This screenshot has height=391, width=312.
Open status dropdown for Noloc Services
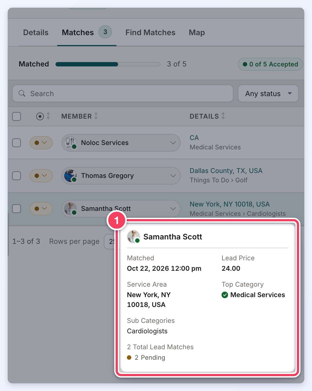41,143
